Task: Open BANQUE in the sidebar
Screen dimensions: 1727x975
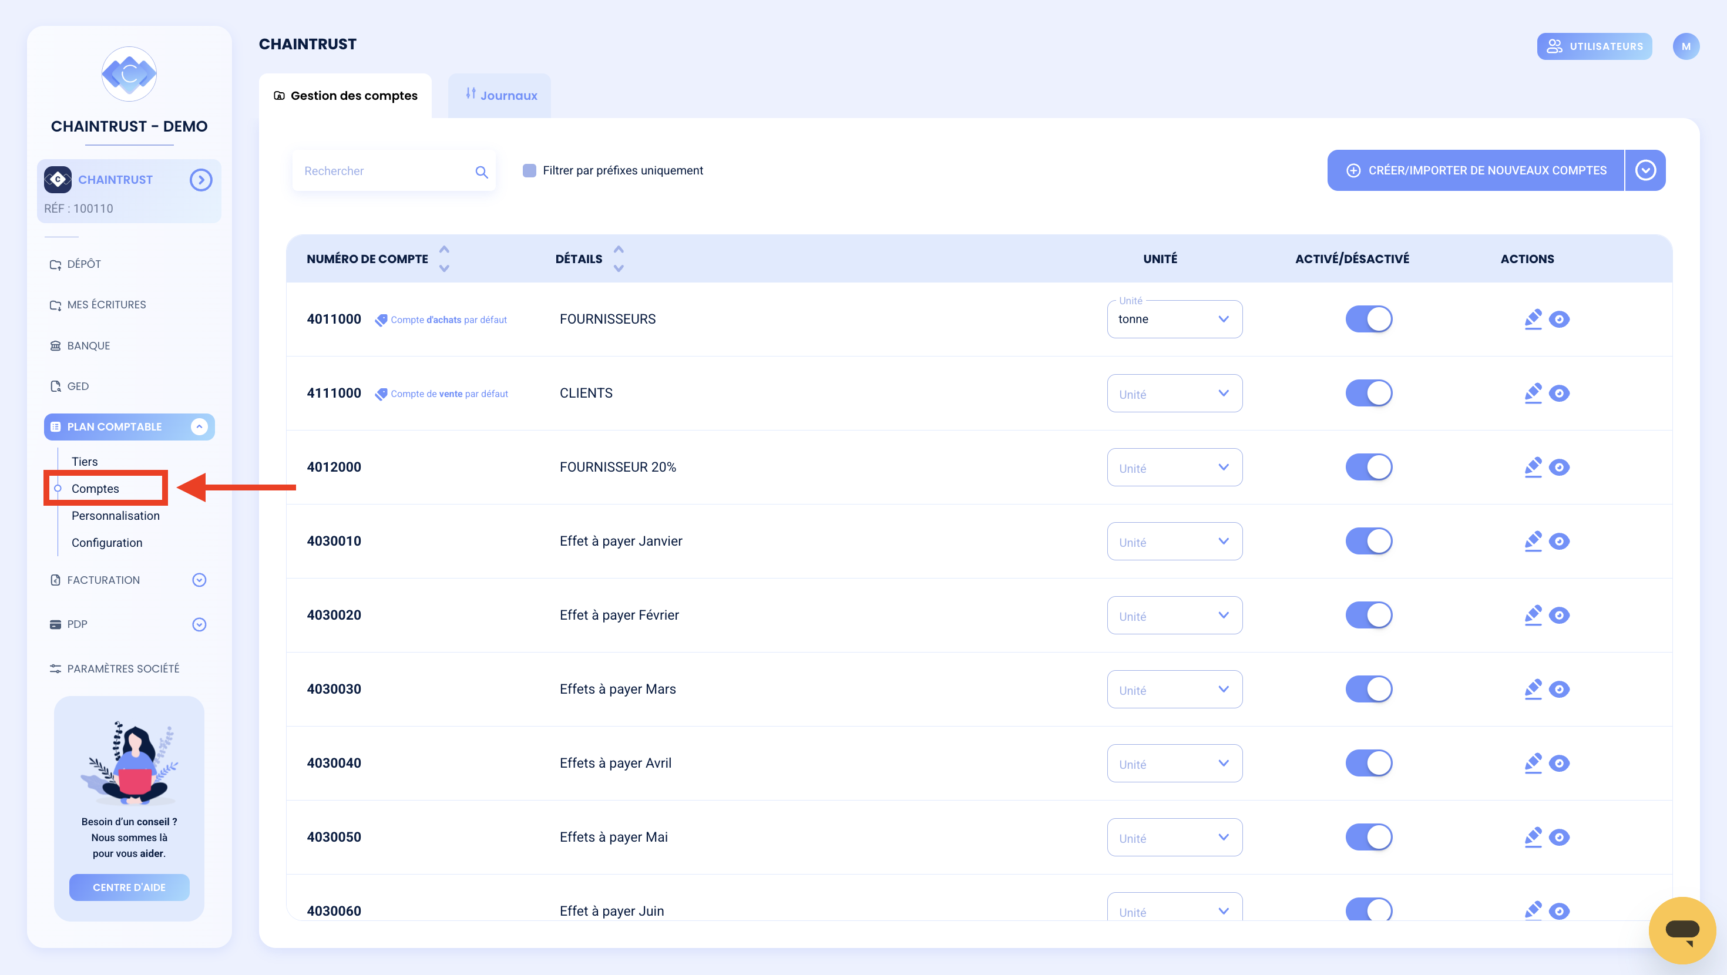Action: coord(80,345)
